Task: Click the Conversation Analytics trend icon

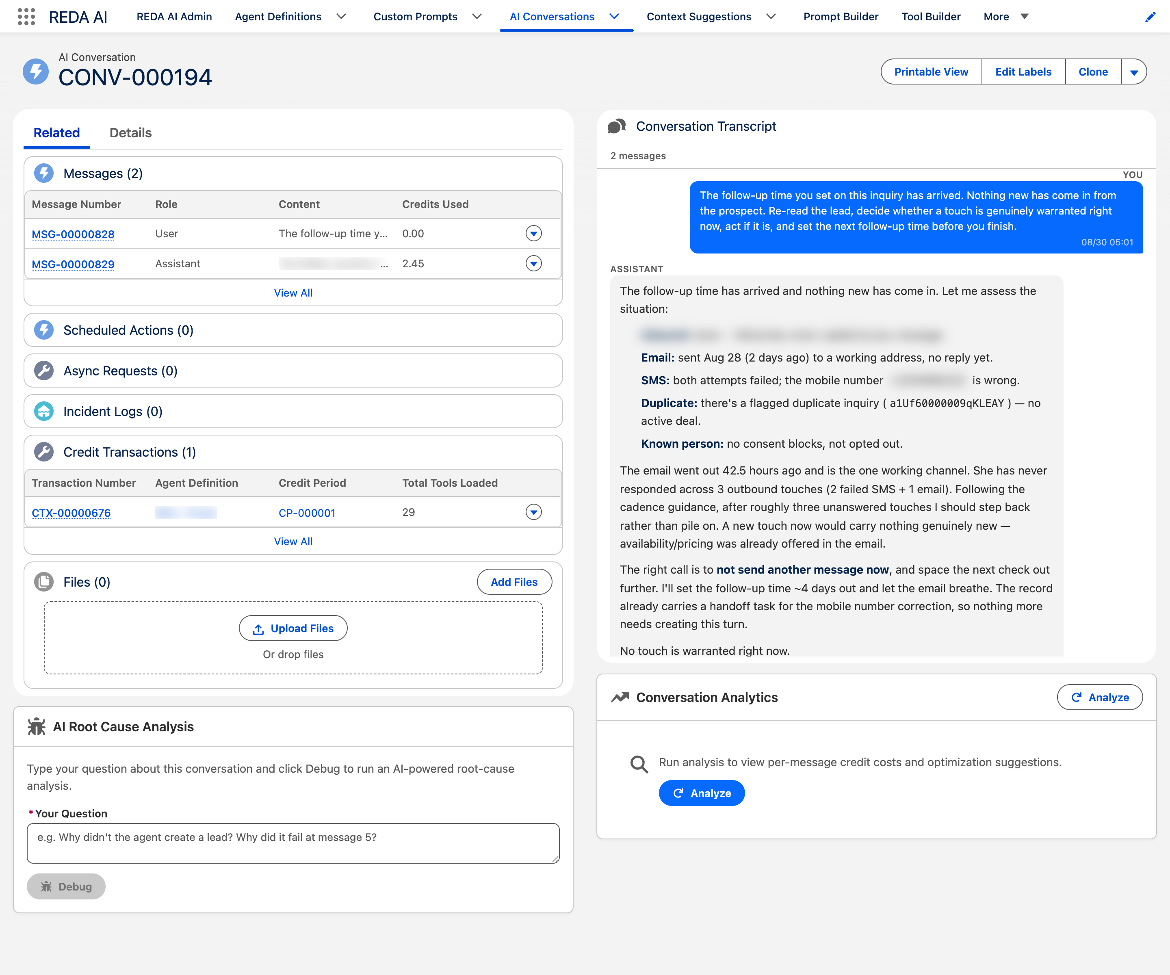Action: (620, 697)
